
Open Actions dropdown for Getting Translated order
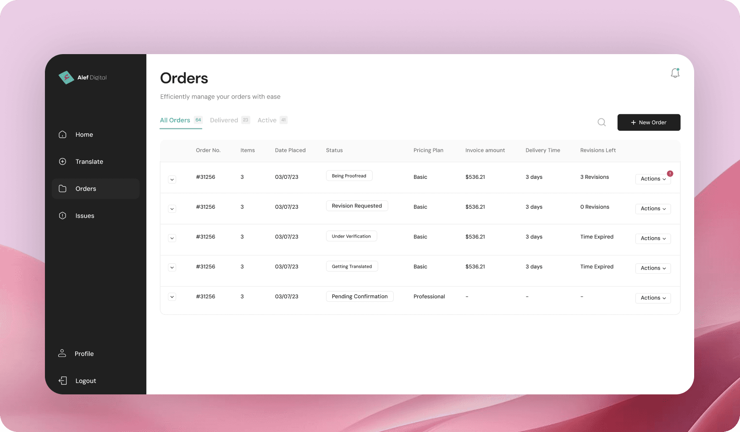[653, 268]
